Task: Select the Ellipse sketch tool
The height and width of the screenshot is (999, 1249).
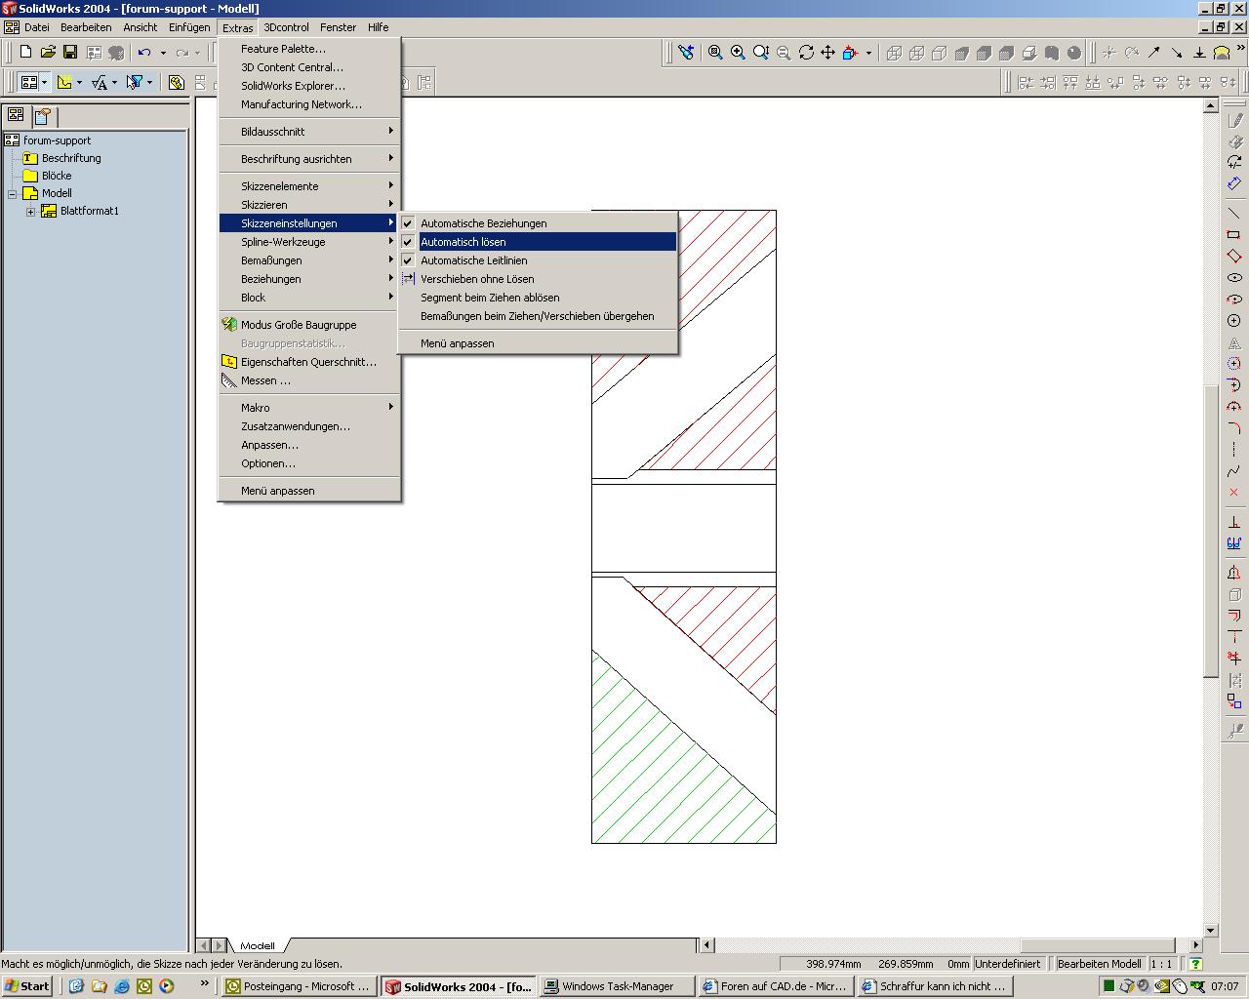Action: coord(1234,277)
